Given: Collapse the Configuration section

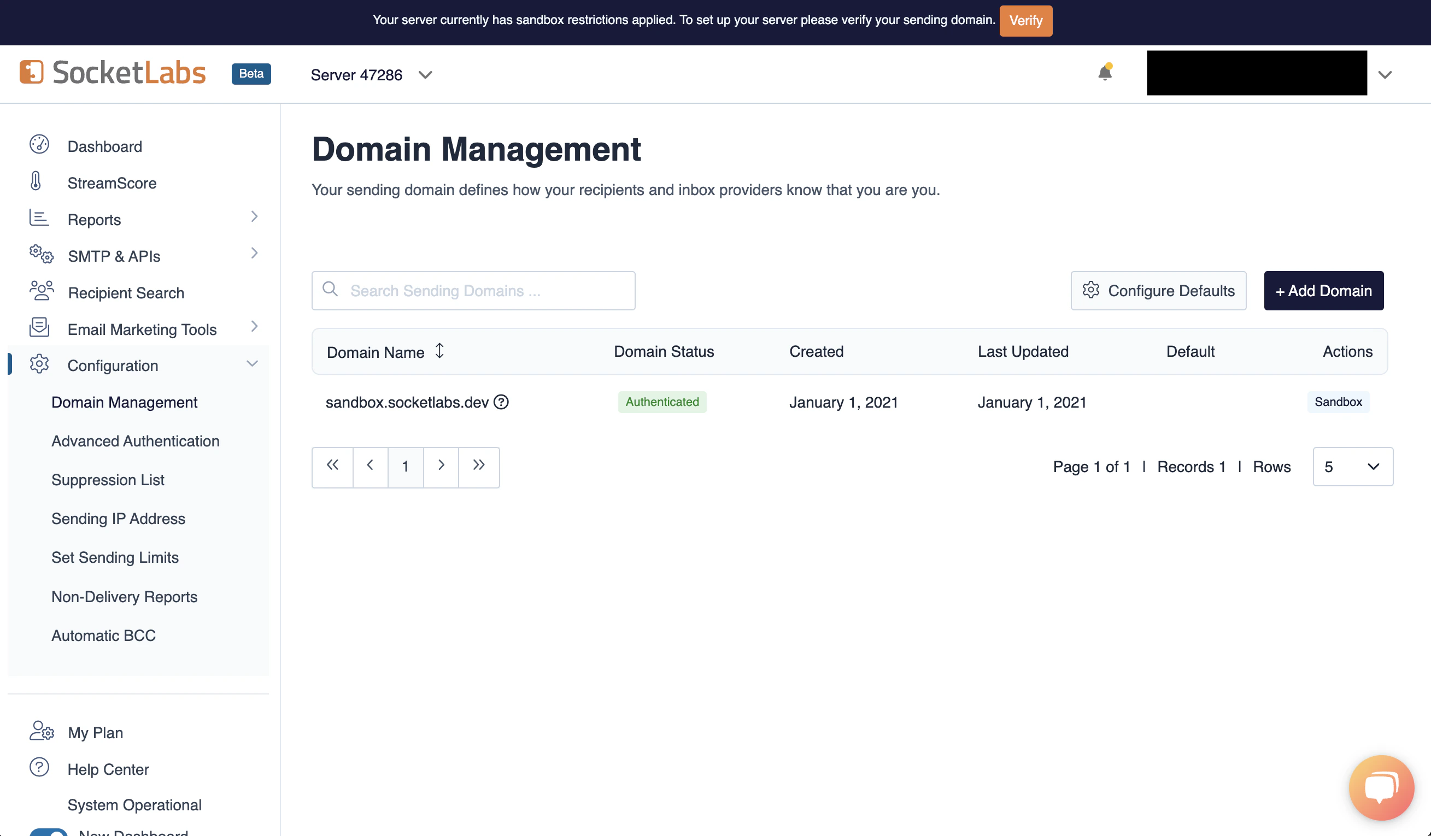Looking at the screenshot, I should [252, 363].
